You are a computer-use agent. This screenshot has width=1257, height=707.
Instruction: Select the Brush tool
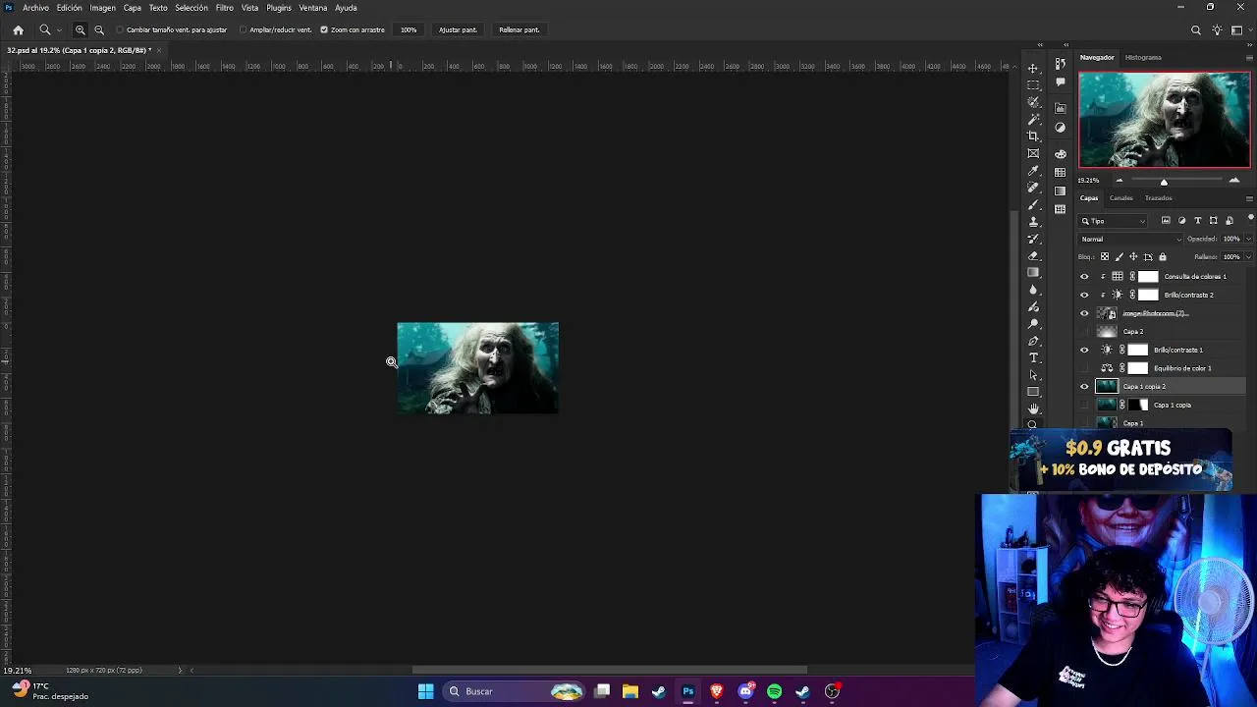tap(1033, 204)
